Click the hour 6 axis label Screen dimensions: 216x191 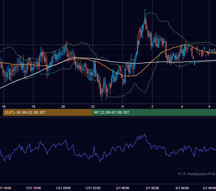(x=209, y=107)
